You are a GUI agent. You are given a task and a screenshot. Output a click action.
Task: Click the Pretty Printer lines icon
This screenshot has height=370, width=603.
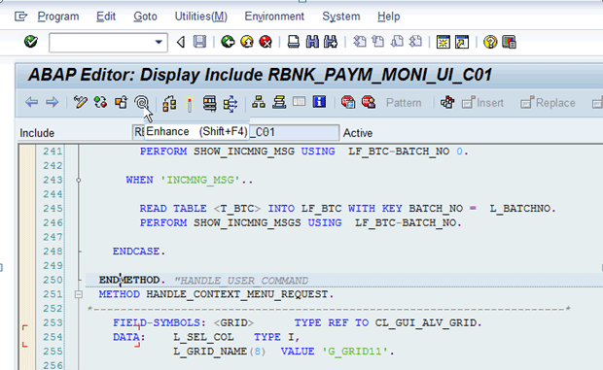[279, 103]
